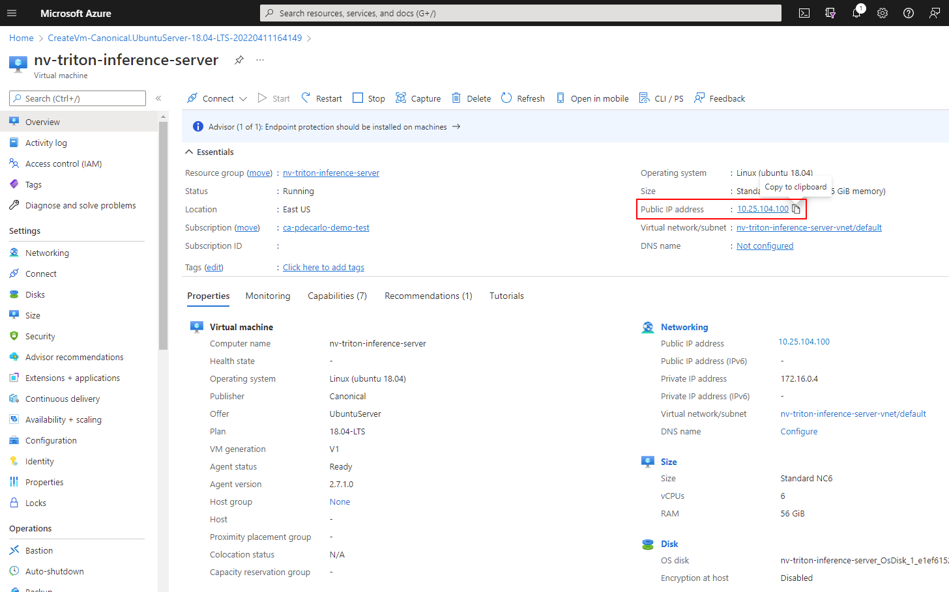Viewport: 949px width, 592px height.
Task: Switch to the Monitoring tab
Action: 268,296
